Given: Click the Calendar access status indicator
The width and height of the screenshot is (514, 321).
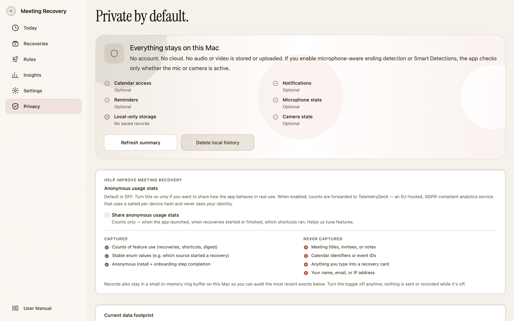Looking at the screenshot, I should point(107,83).
